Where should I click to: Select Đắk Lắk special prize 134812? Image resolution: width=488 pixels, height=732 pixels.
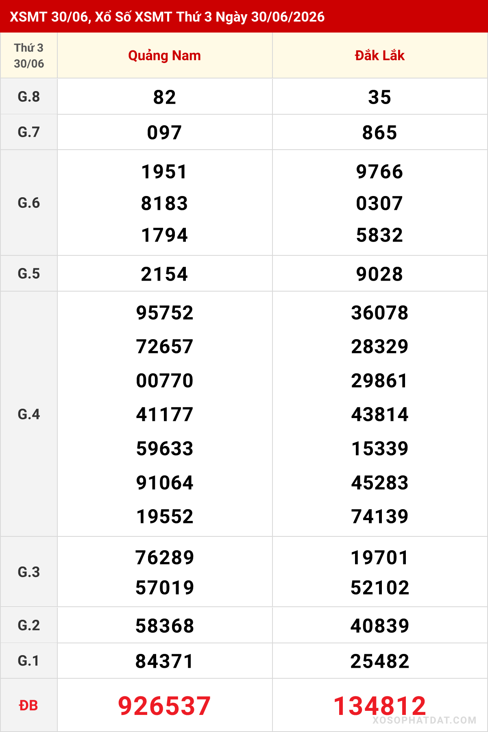379,706
